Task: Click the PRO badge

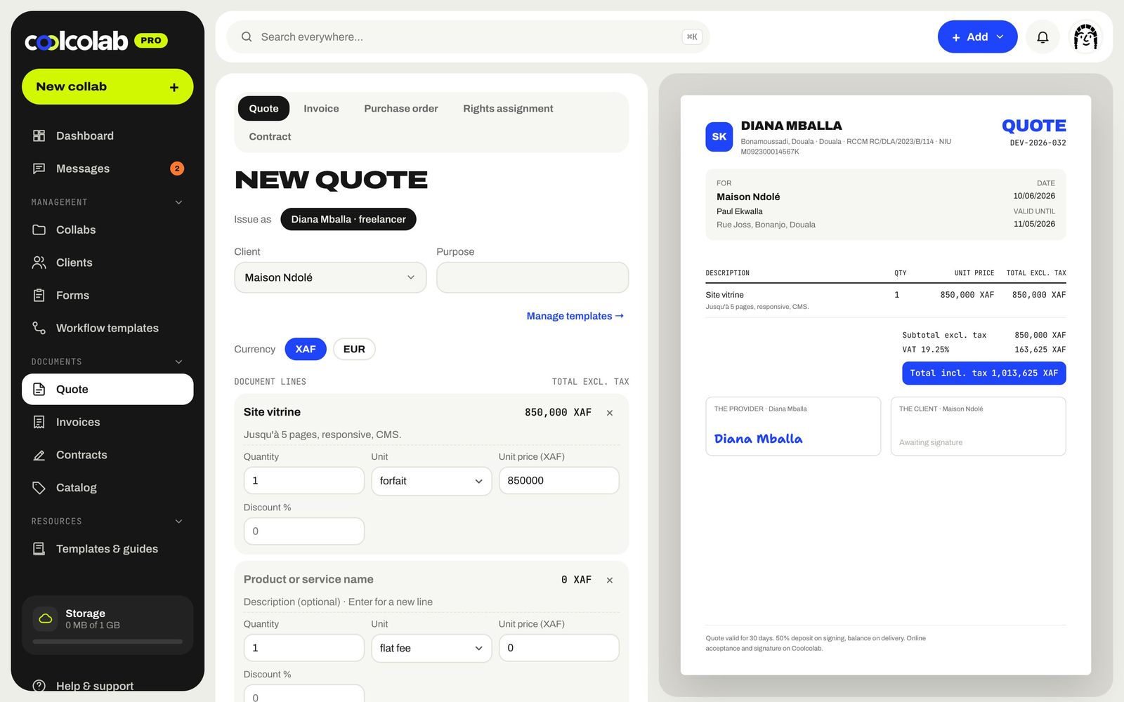Action: tap(151, 40)
